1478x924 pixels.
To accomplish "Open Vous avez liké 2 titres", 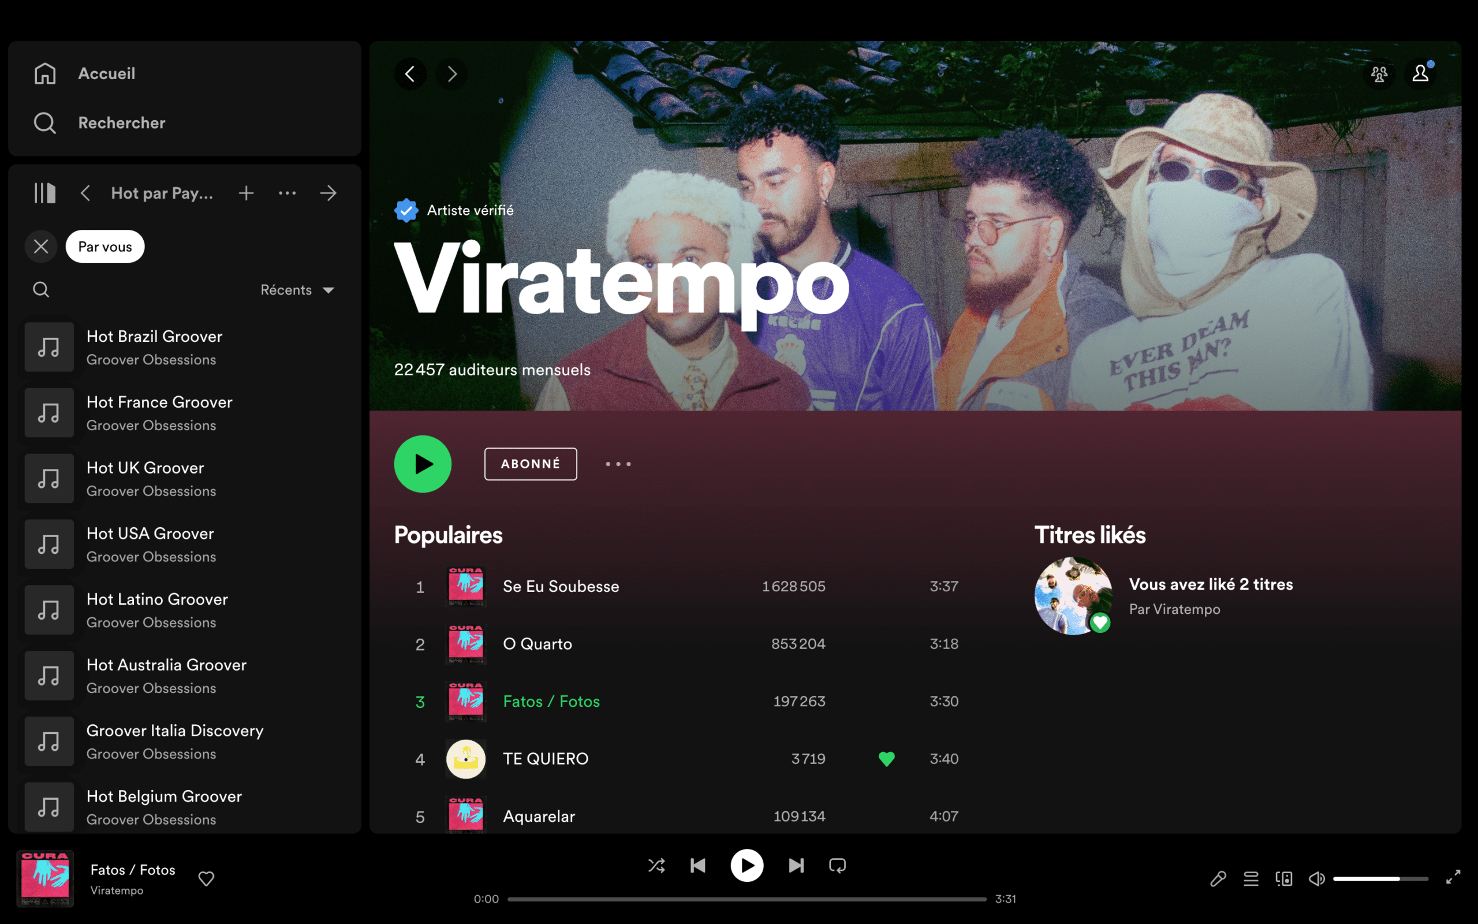I will pyautogui.click(x=1211, y=584).
